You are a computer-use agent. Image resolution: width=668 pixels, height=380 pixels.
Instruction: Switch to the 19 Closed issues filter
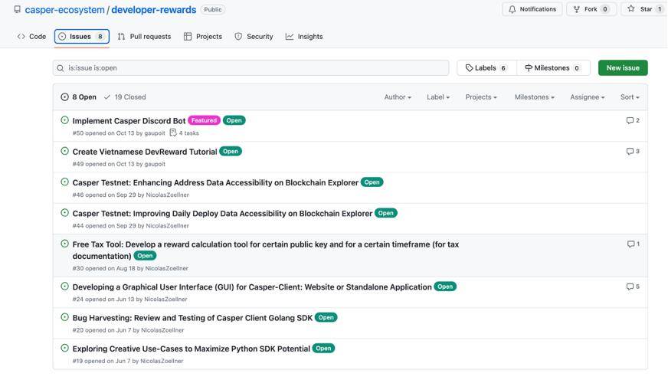[125, 97]
